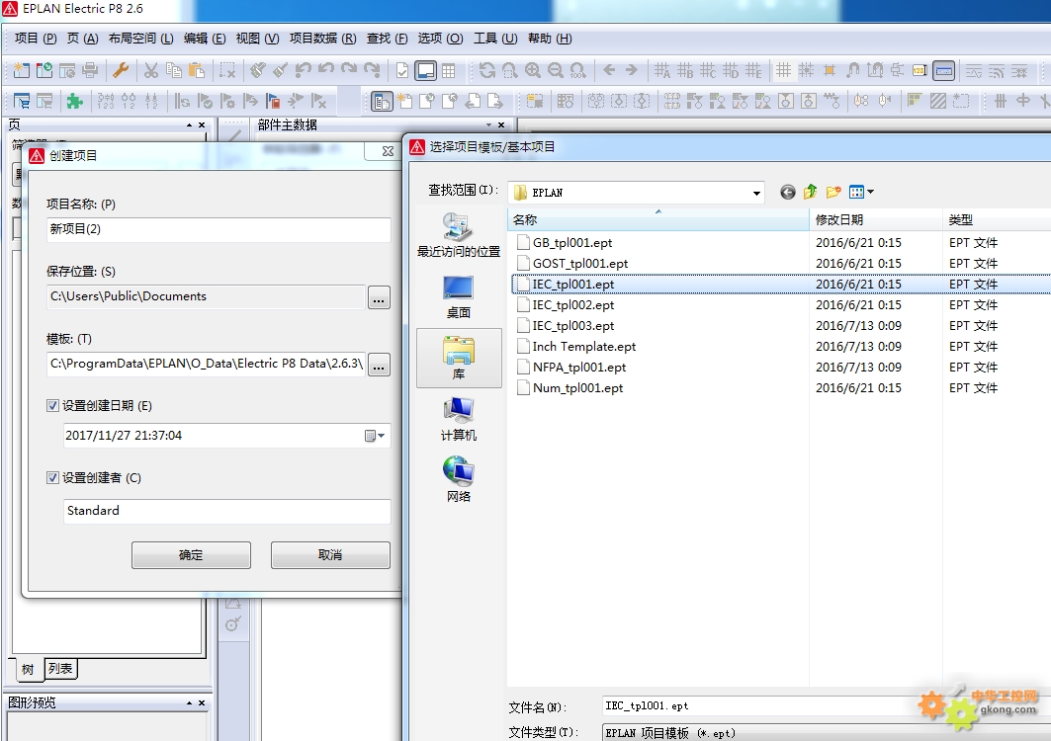Sort files by 修改日期 column header
This screenshot has width=1051, height=741.
tap(875, 219)
